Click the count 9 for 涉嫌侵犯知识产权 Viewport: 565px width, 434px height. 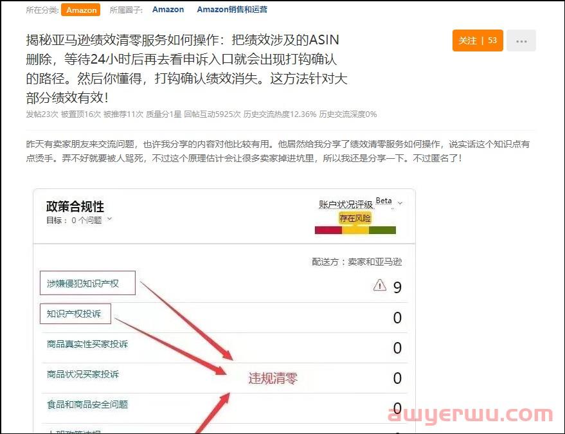[x=397, y=287]
